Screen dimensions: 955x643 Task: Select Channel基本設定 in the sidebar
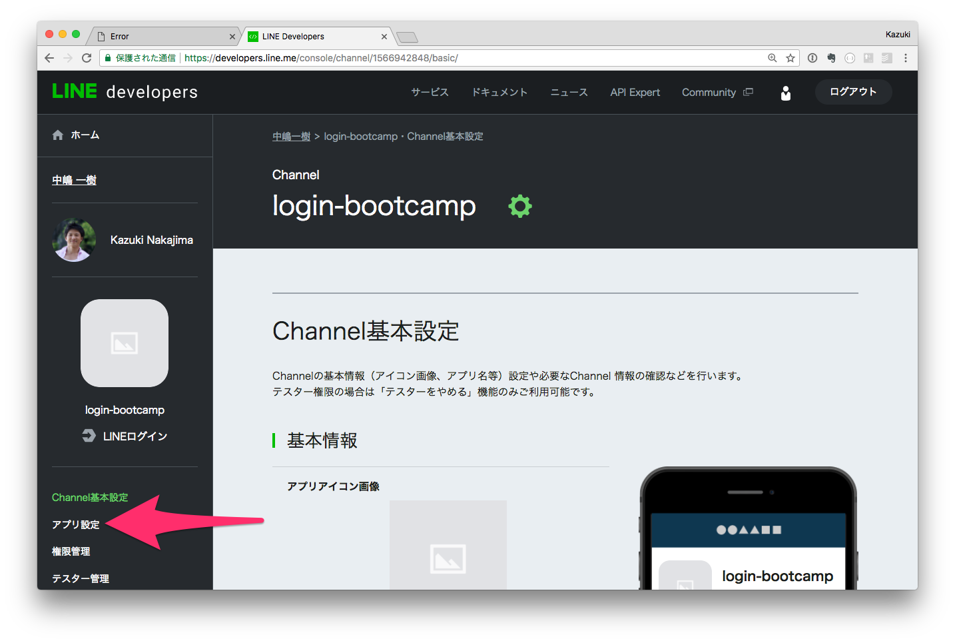point(90,497)
